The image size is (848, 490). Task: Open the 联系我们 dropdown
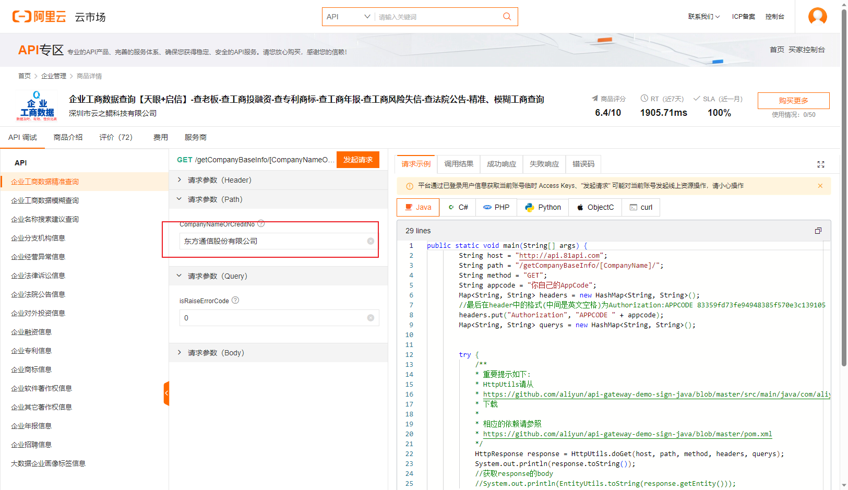point(703,17)
